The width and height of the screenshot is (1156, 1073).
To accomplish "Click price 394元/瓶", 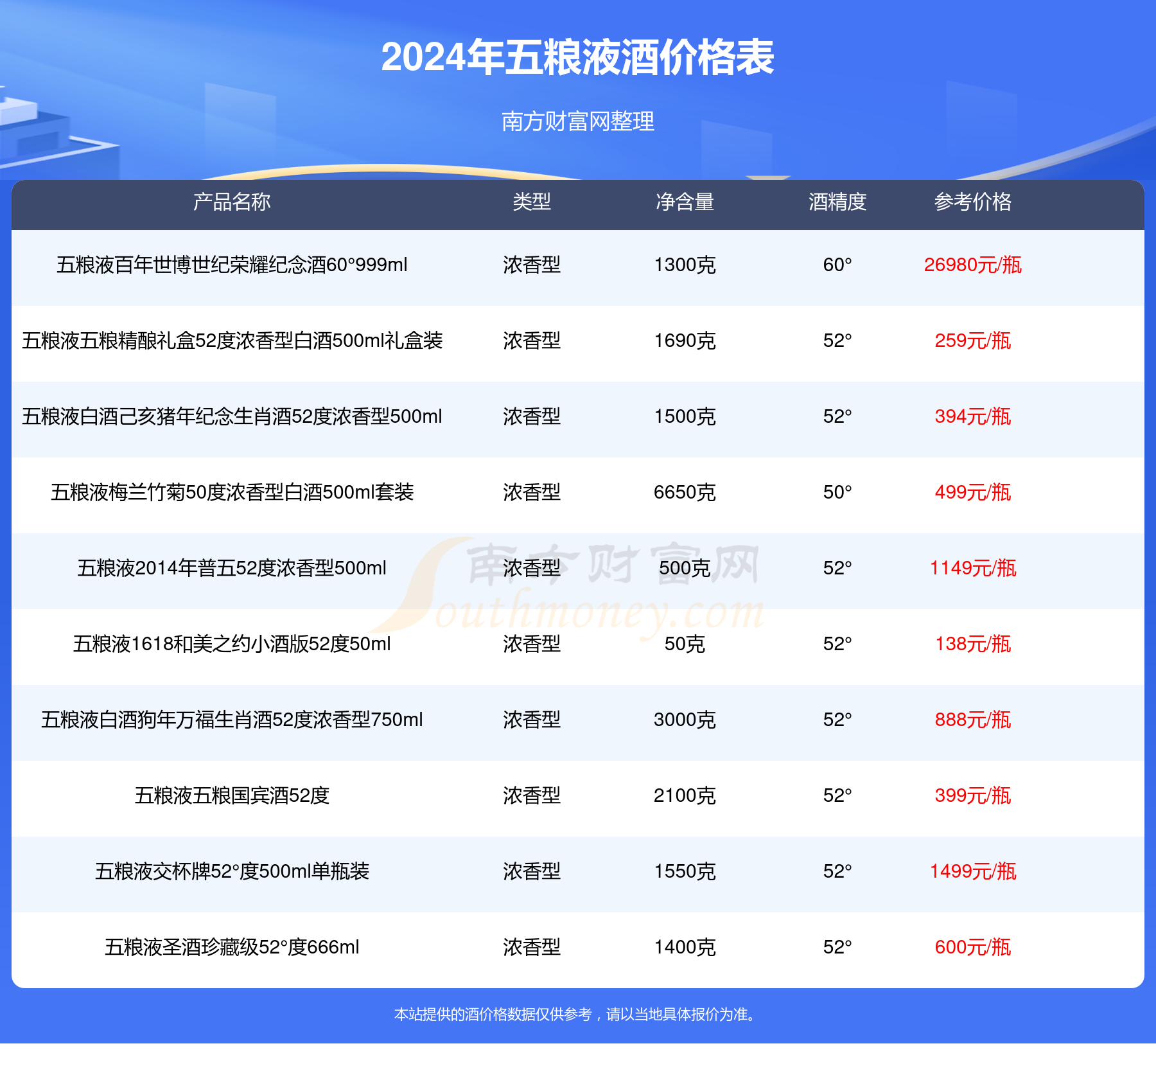I will (973, 416).
